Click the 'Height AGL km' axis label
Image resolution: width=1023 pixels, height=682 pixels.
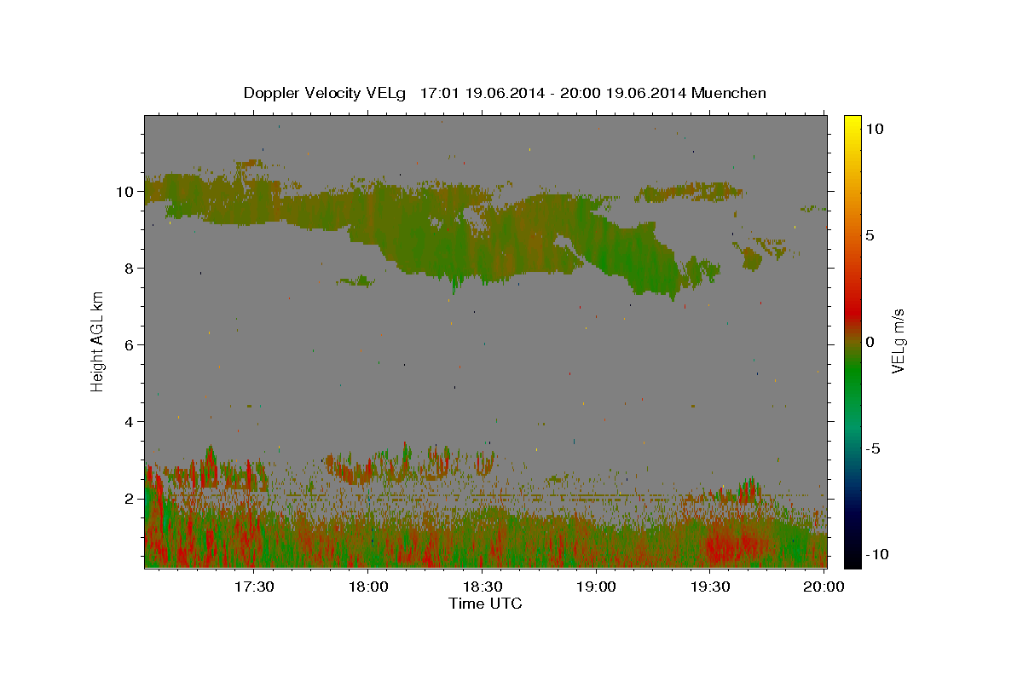coord(98,341)
